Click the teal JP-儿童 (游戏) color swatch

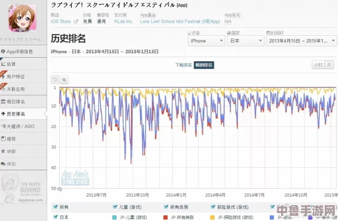(115, 218)
